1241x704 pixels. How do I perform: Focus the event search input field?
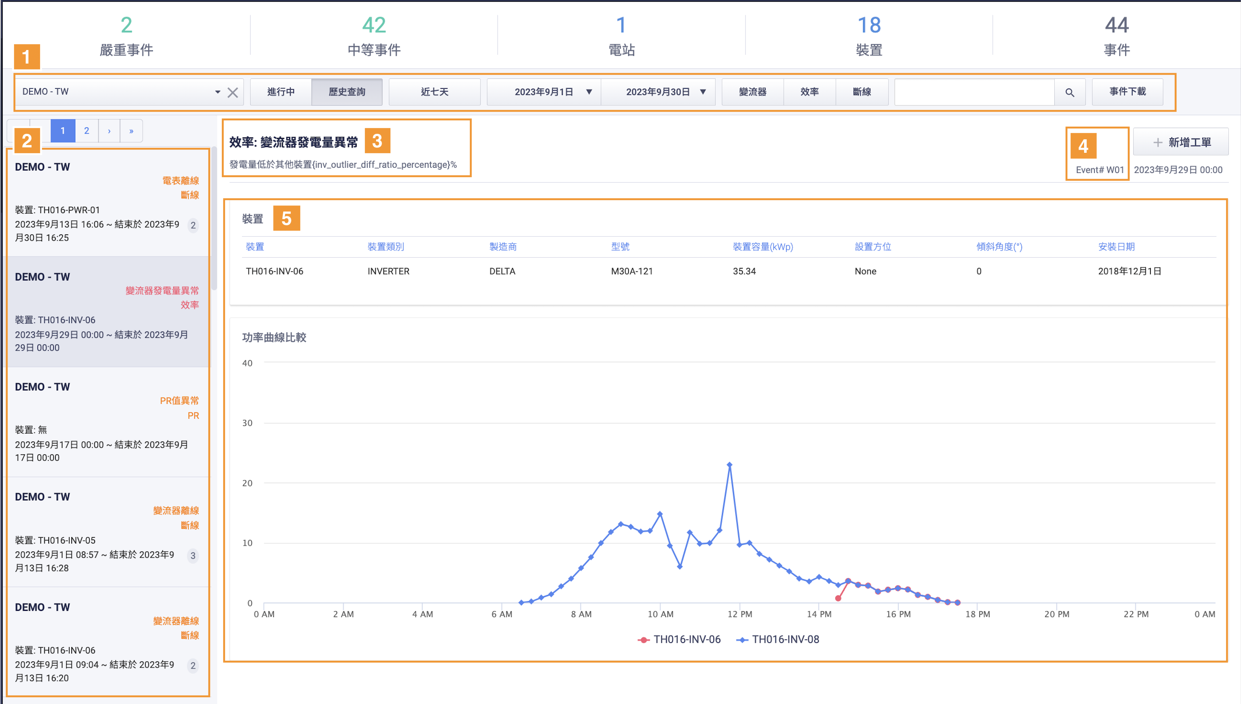(974, 92)
